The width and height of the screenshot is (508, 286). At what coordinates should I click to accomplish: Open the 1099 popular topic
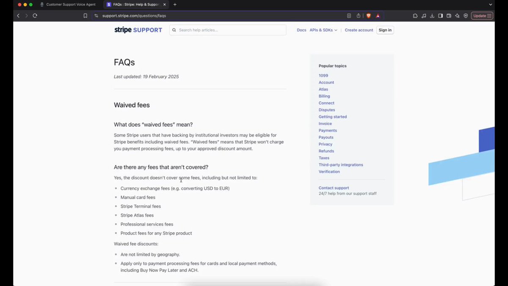click(323, 75)
